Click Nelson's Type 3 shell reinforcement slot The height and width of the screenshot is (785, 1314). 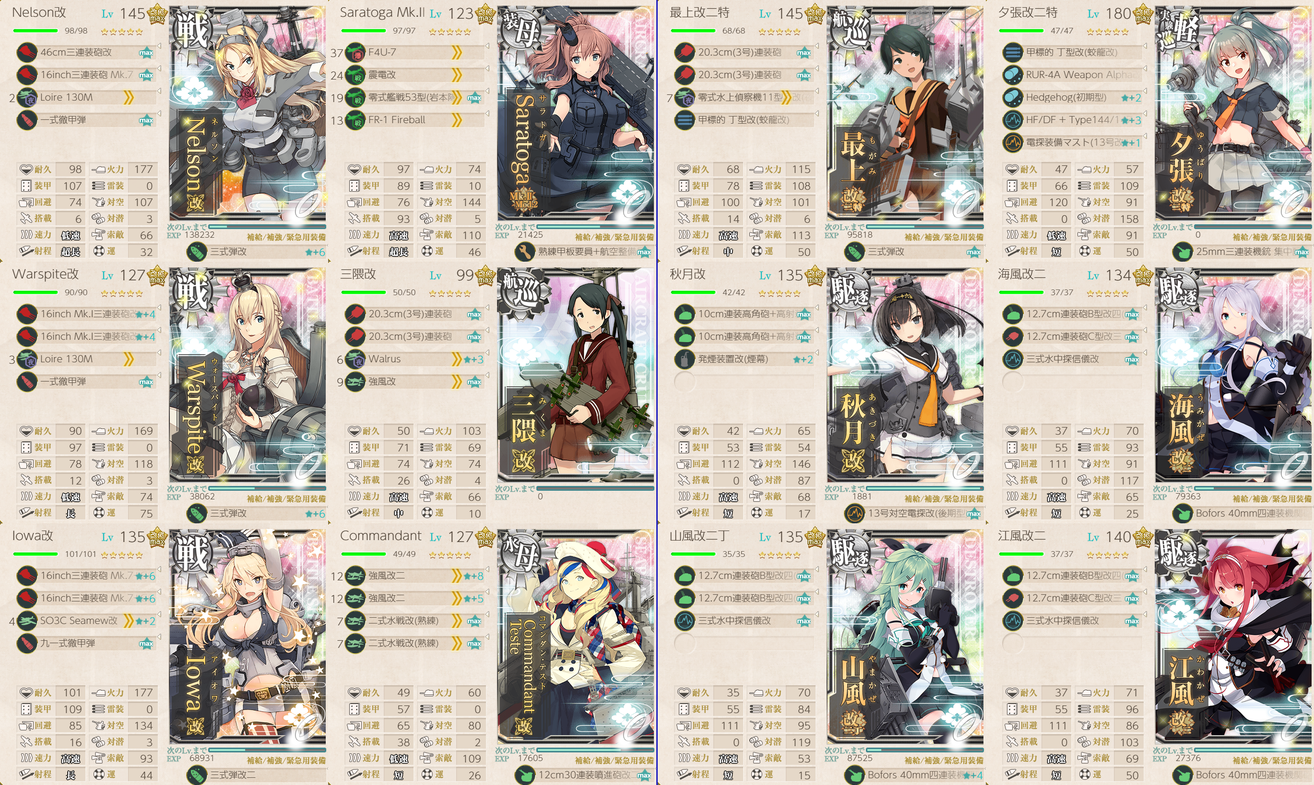pyautogui.click(x=257, y=252)
